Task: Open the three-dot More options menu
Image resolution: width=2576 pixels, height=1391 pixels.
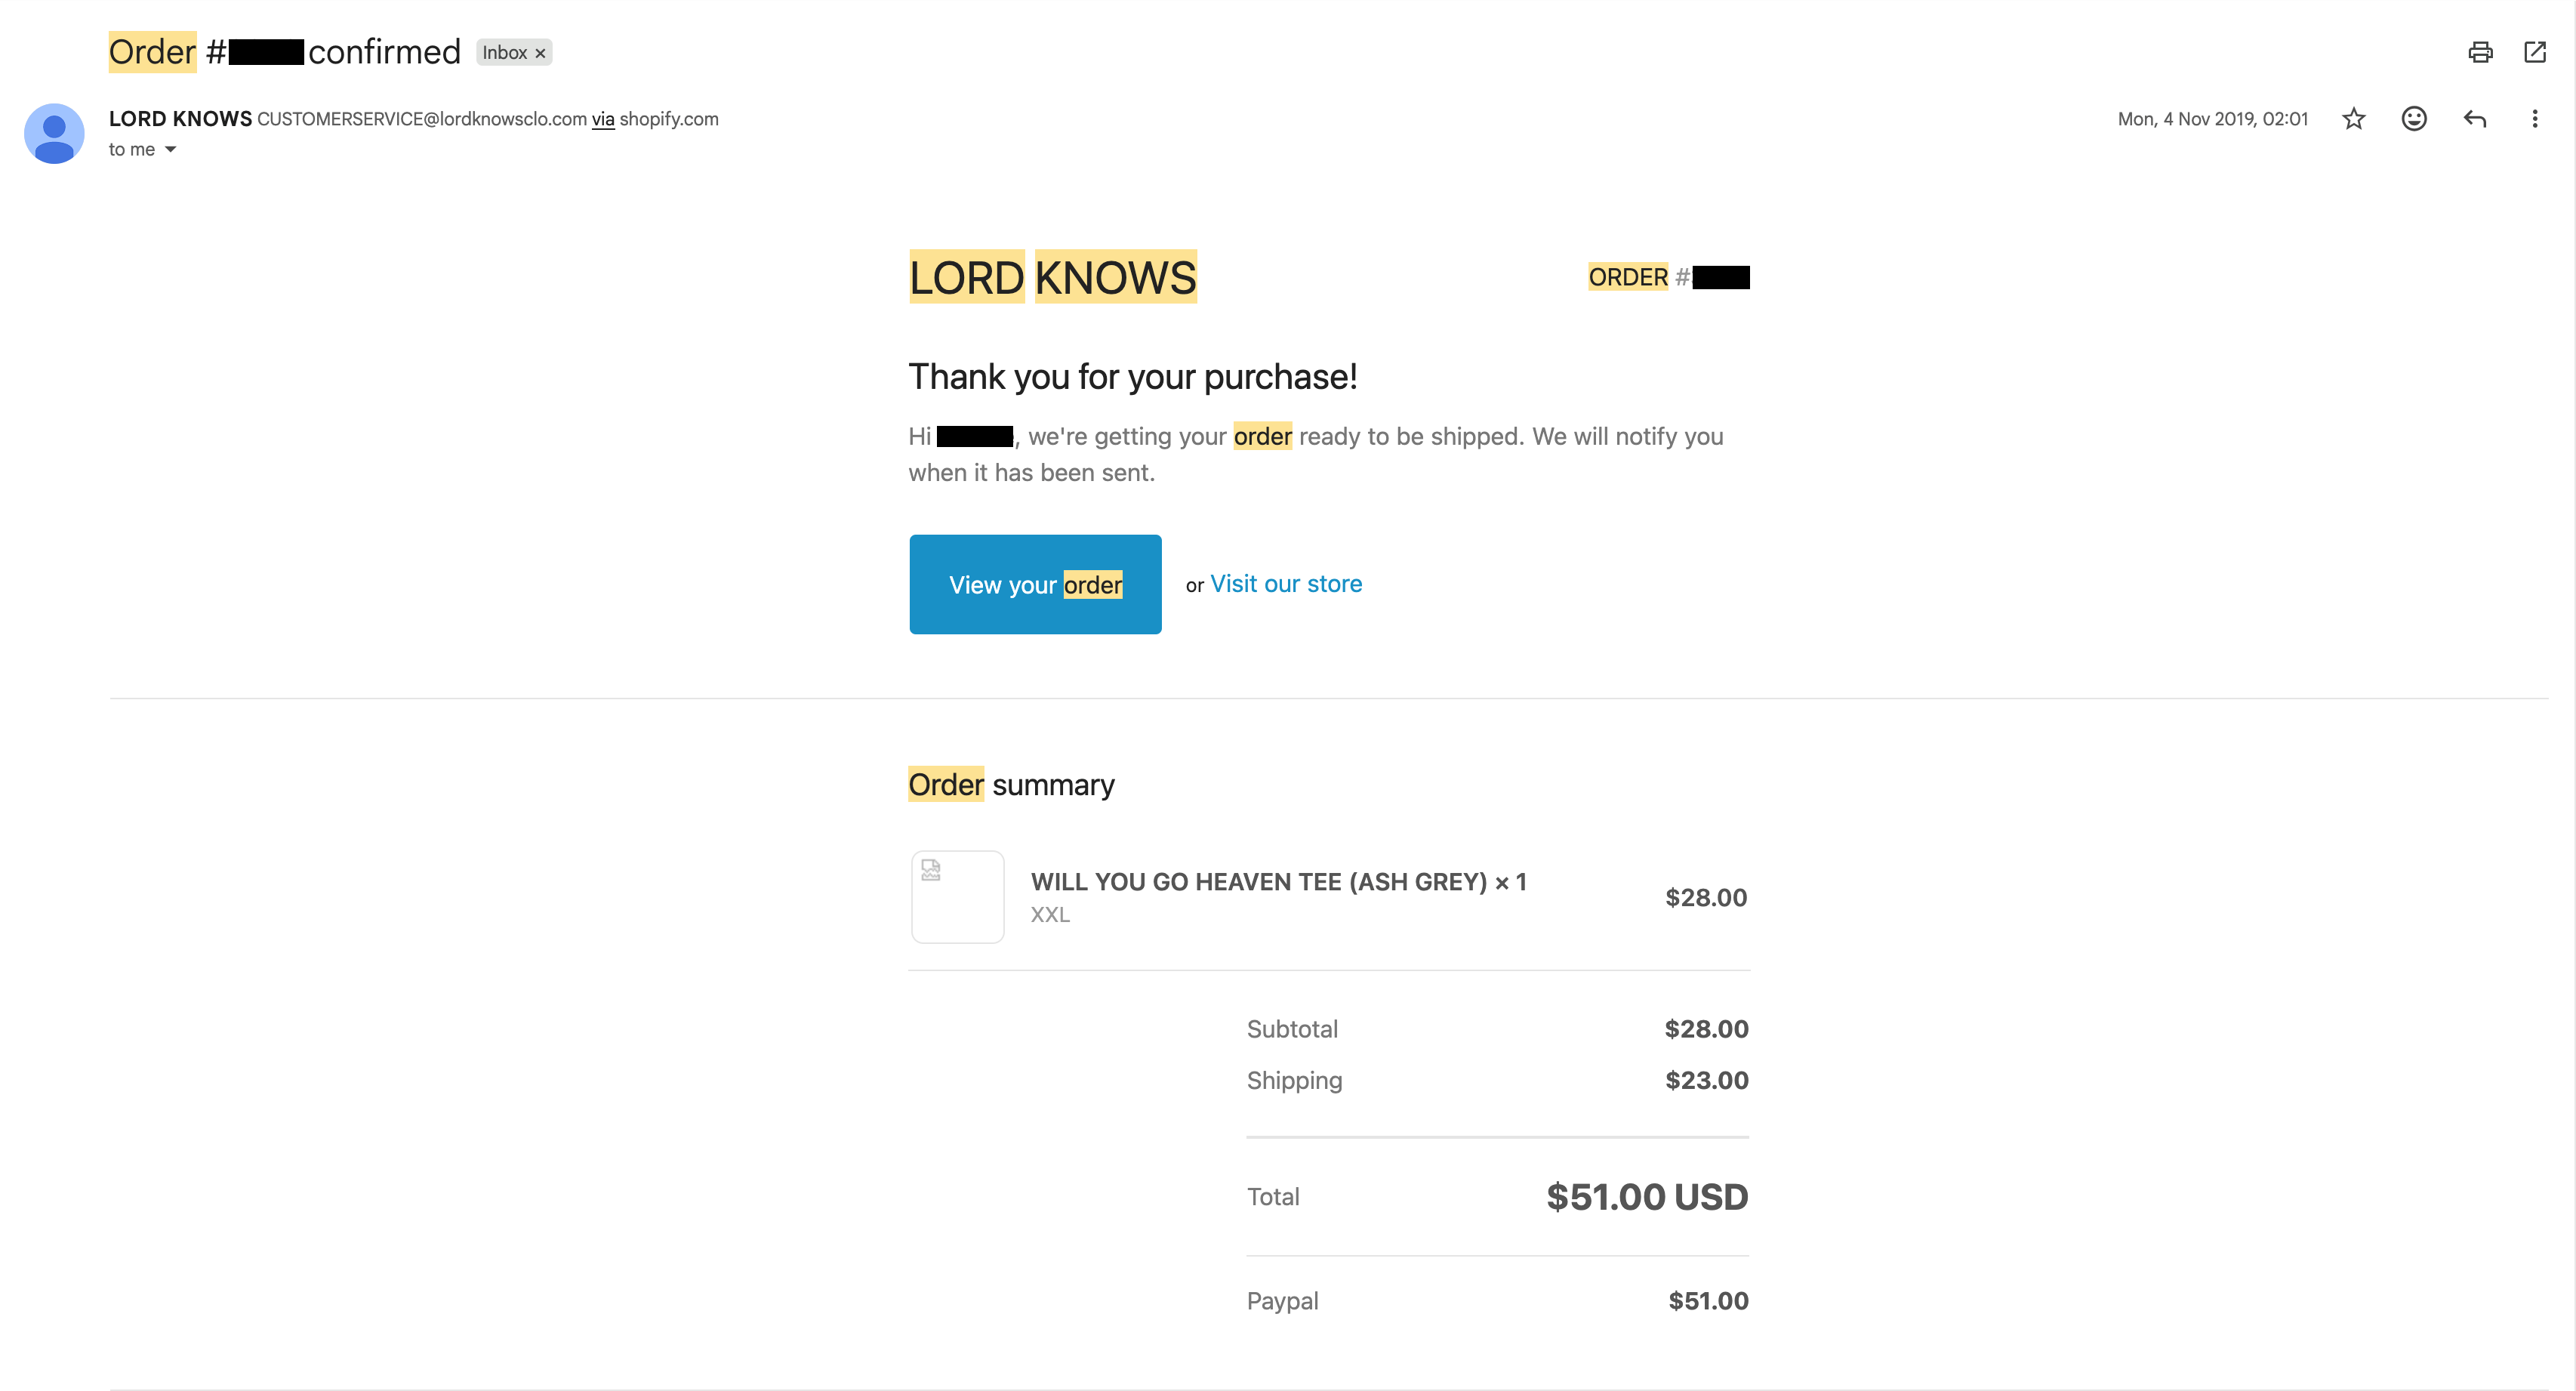Action: (2535, 119)
